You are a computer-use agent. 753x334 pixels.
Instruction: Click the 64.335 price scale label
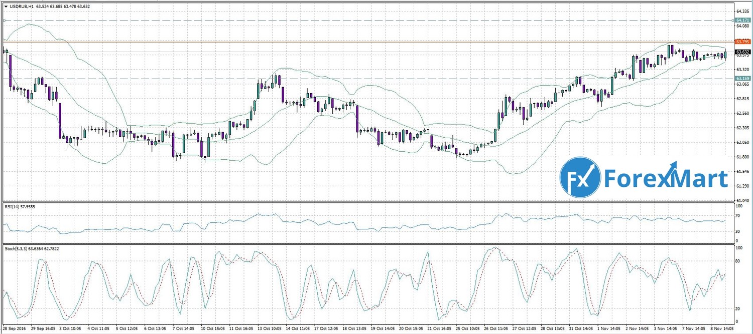(x=742, y=11)
